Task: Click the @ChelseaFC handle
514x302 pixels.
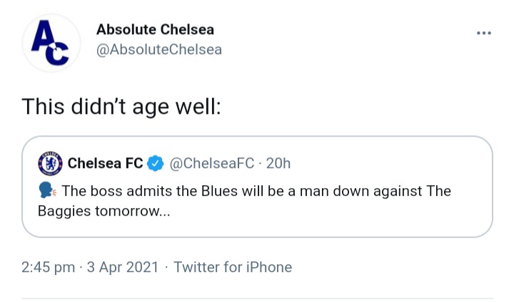Action: (212, 163)
